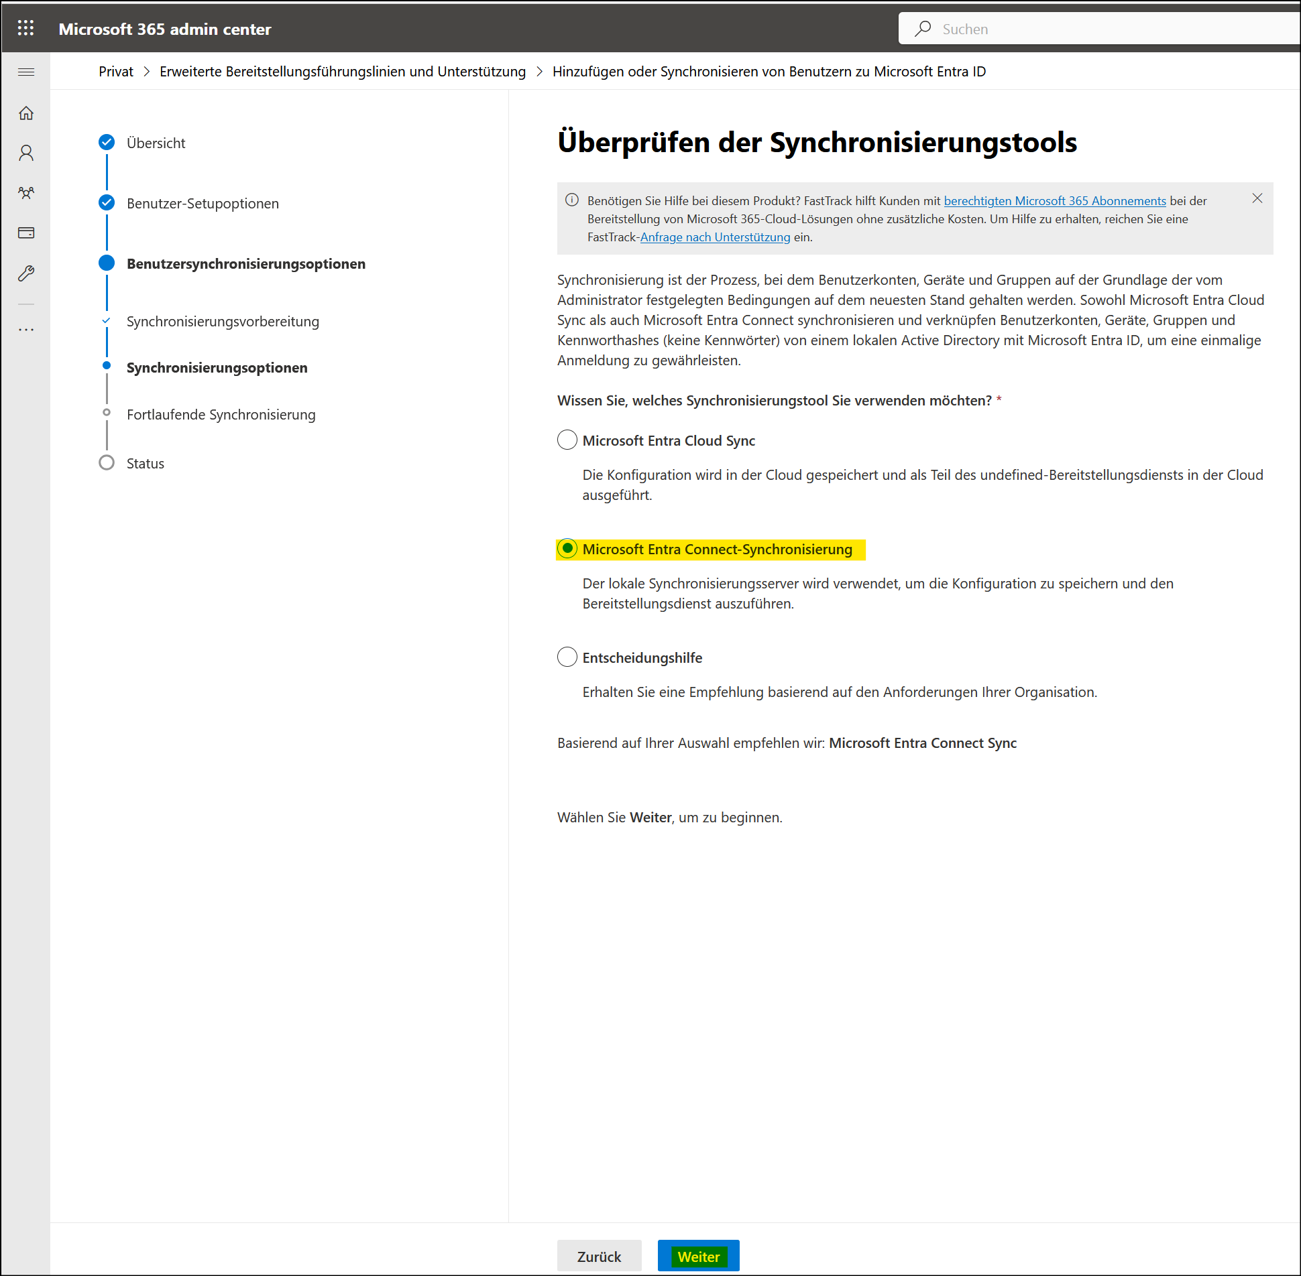
Task: Open Synchronisierungsvorbereitung substep
Action: tap(223, 321)
